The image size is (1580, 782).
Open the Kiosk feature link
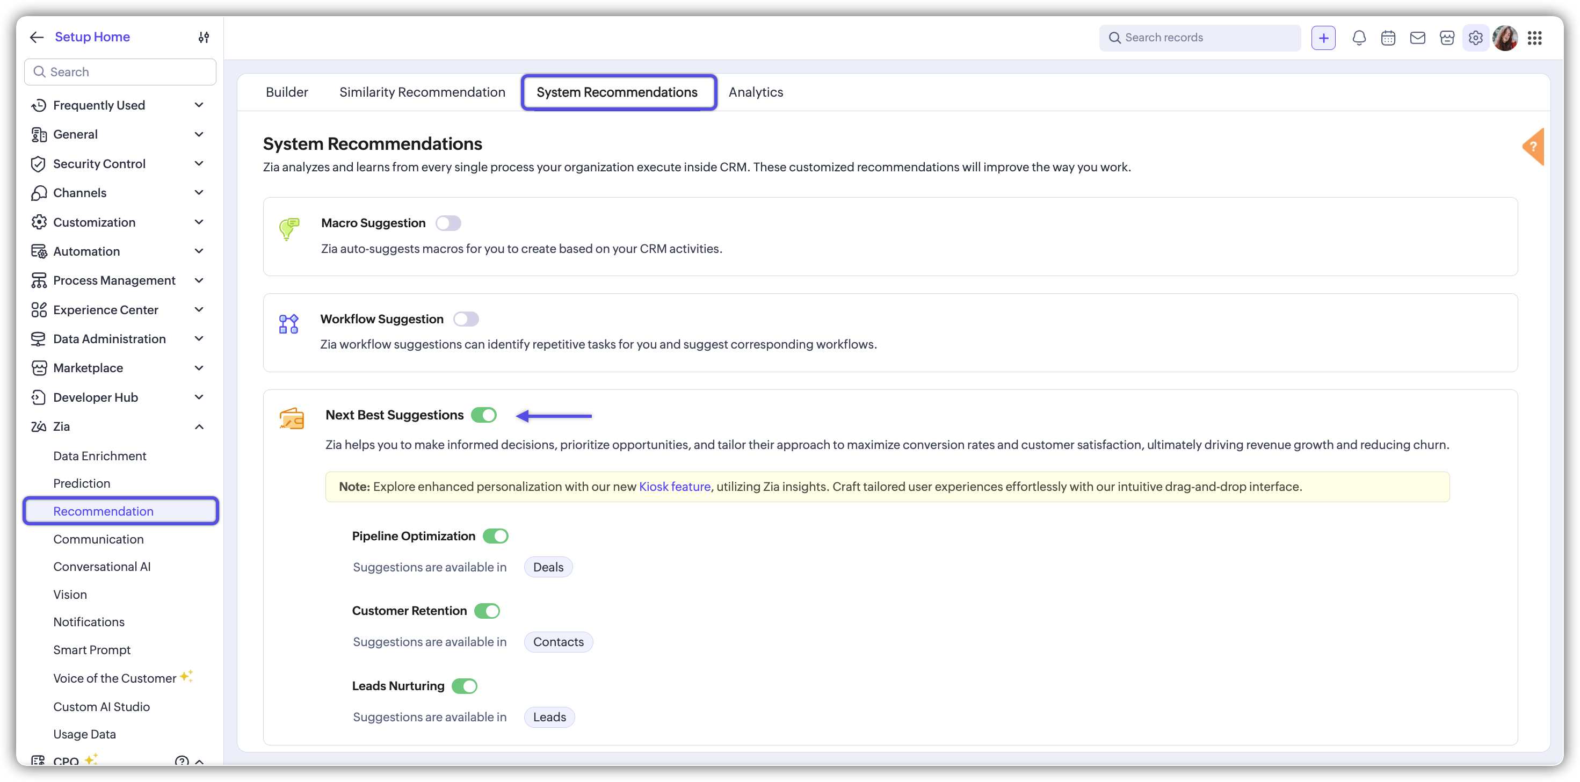[x=675, y=487]
